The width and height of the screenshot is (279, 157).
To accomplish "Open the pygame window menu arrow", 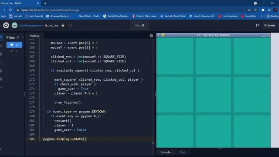I will coord(158,35).
